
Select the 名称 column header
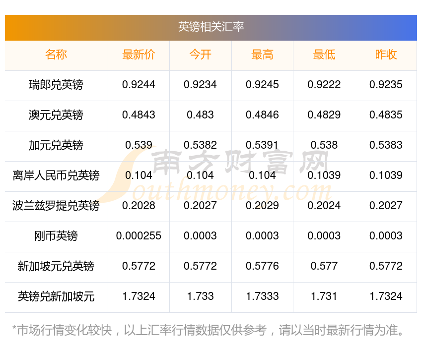coord(56,55)
